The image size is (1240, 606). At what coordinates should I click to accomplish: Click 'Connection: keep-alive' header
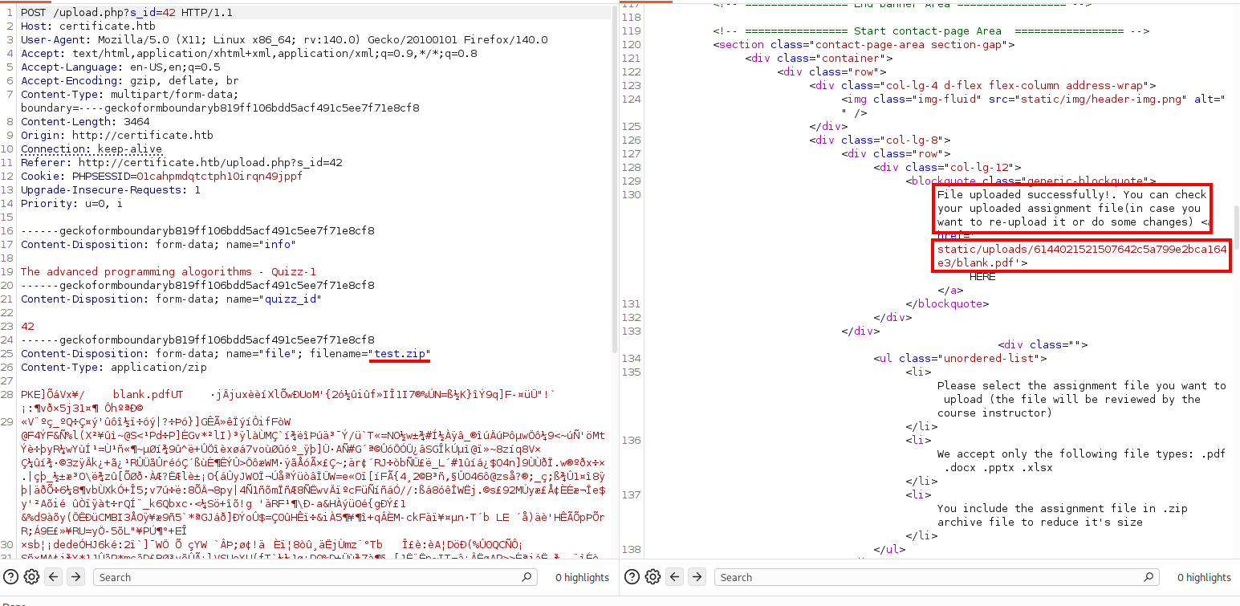pyautogui.click(x=91, y=149)
